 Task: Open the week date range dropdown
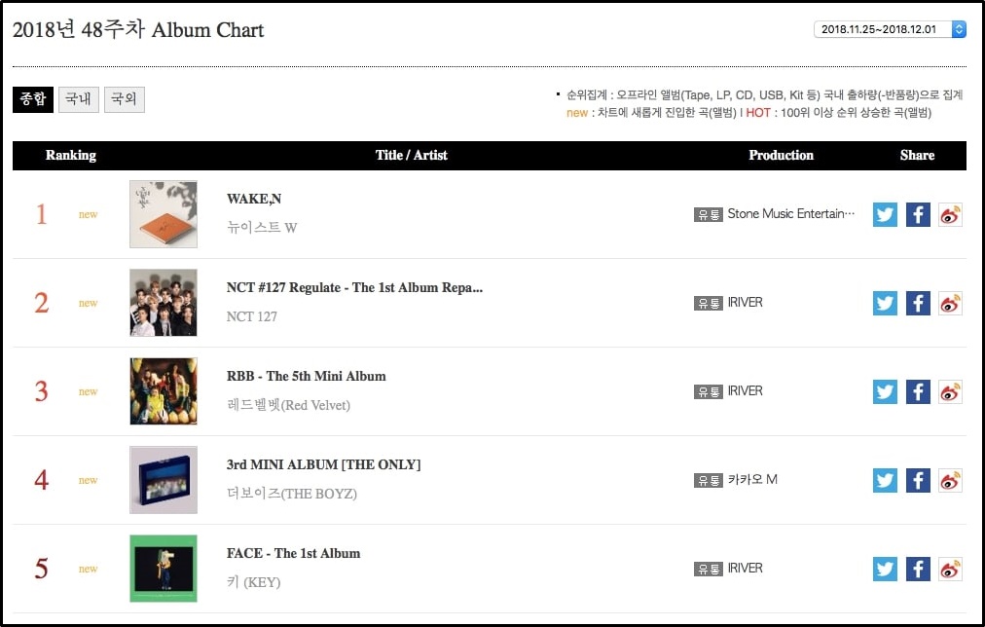tap(889, 29)
